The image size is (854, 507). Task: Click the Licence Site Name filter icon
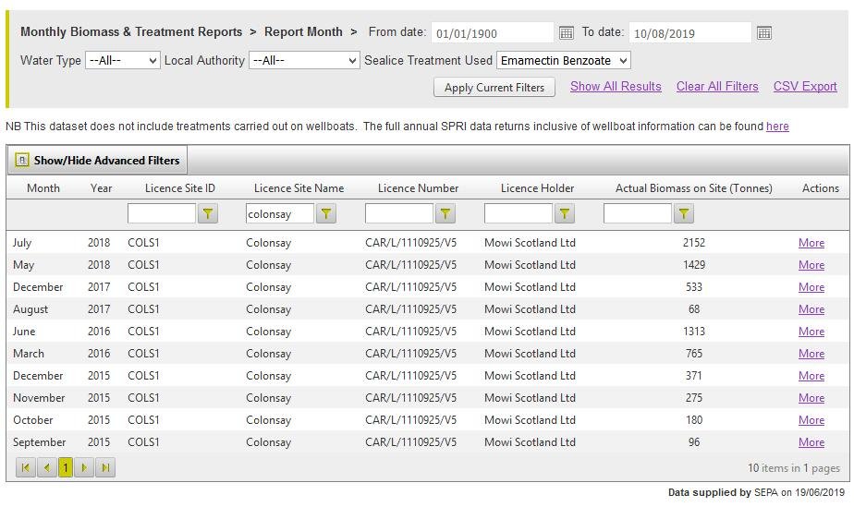click(x=326, y=214)
